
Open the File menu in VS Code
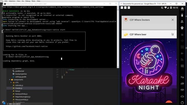[x=2, y=1]
